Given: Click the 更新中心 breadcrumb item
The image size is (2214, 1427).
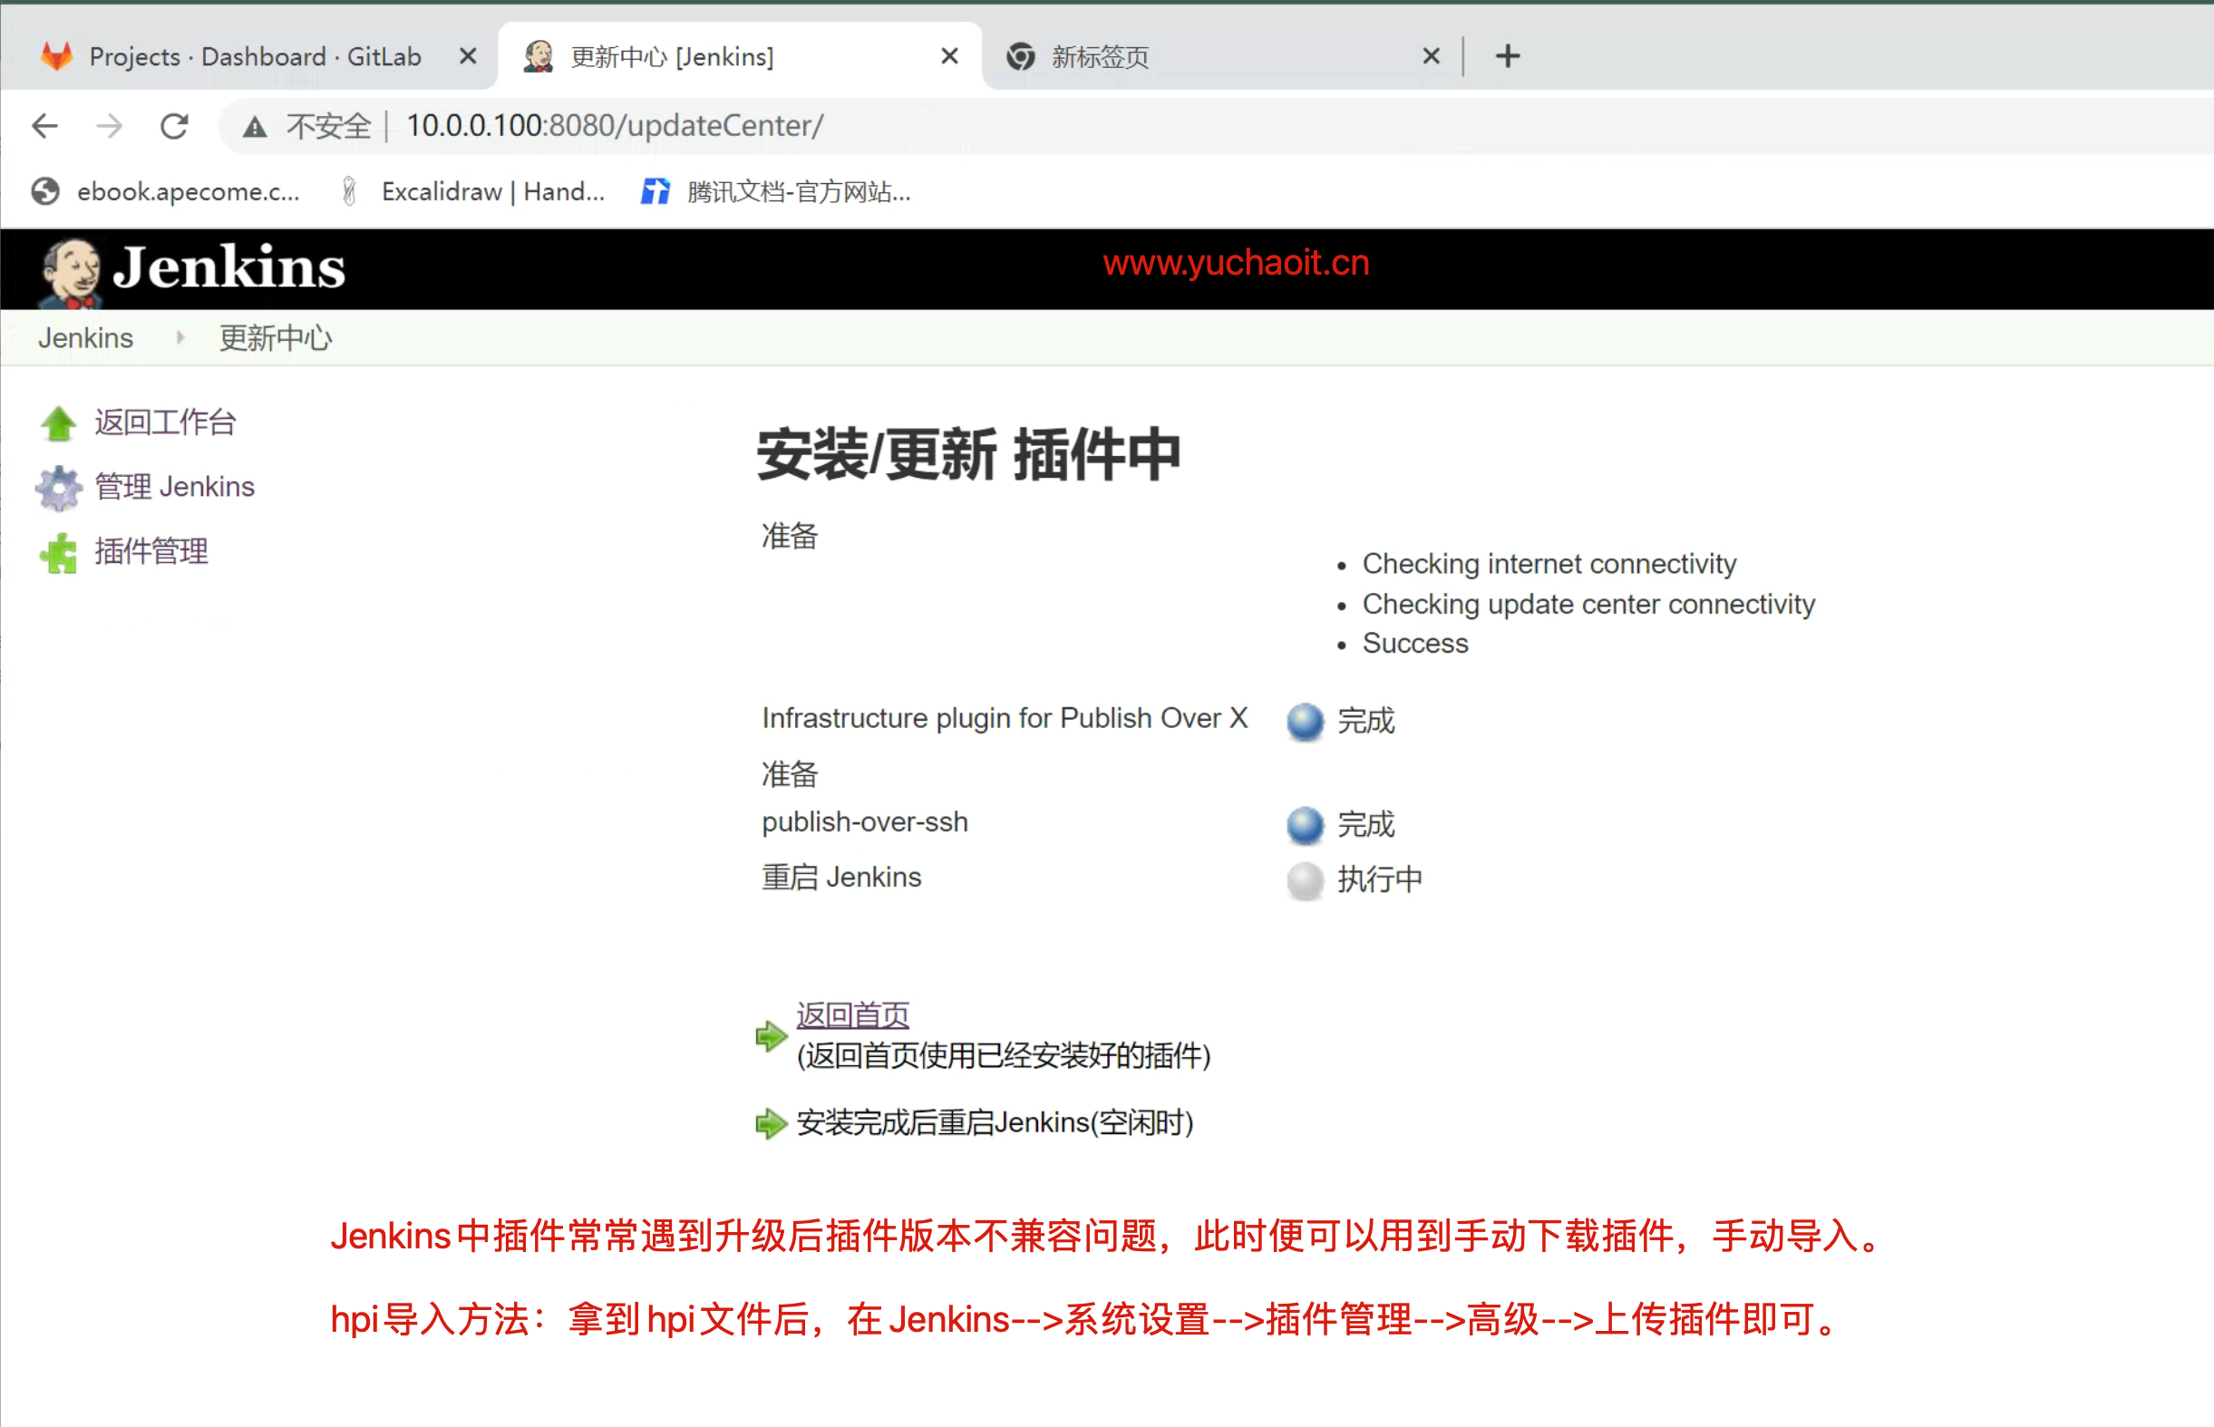Looking at the screenshot, I should point(275,338).
